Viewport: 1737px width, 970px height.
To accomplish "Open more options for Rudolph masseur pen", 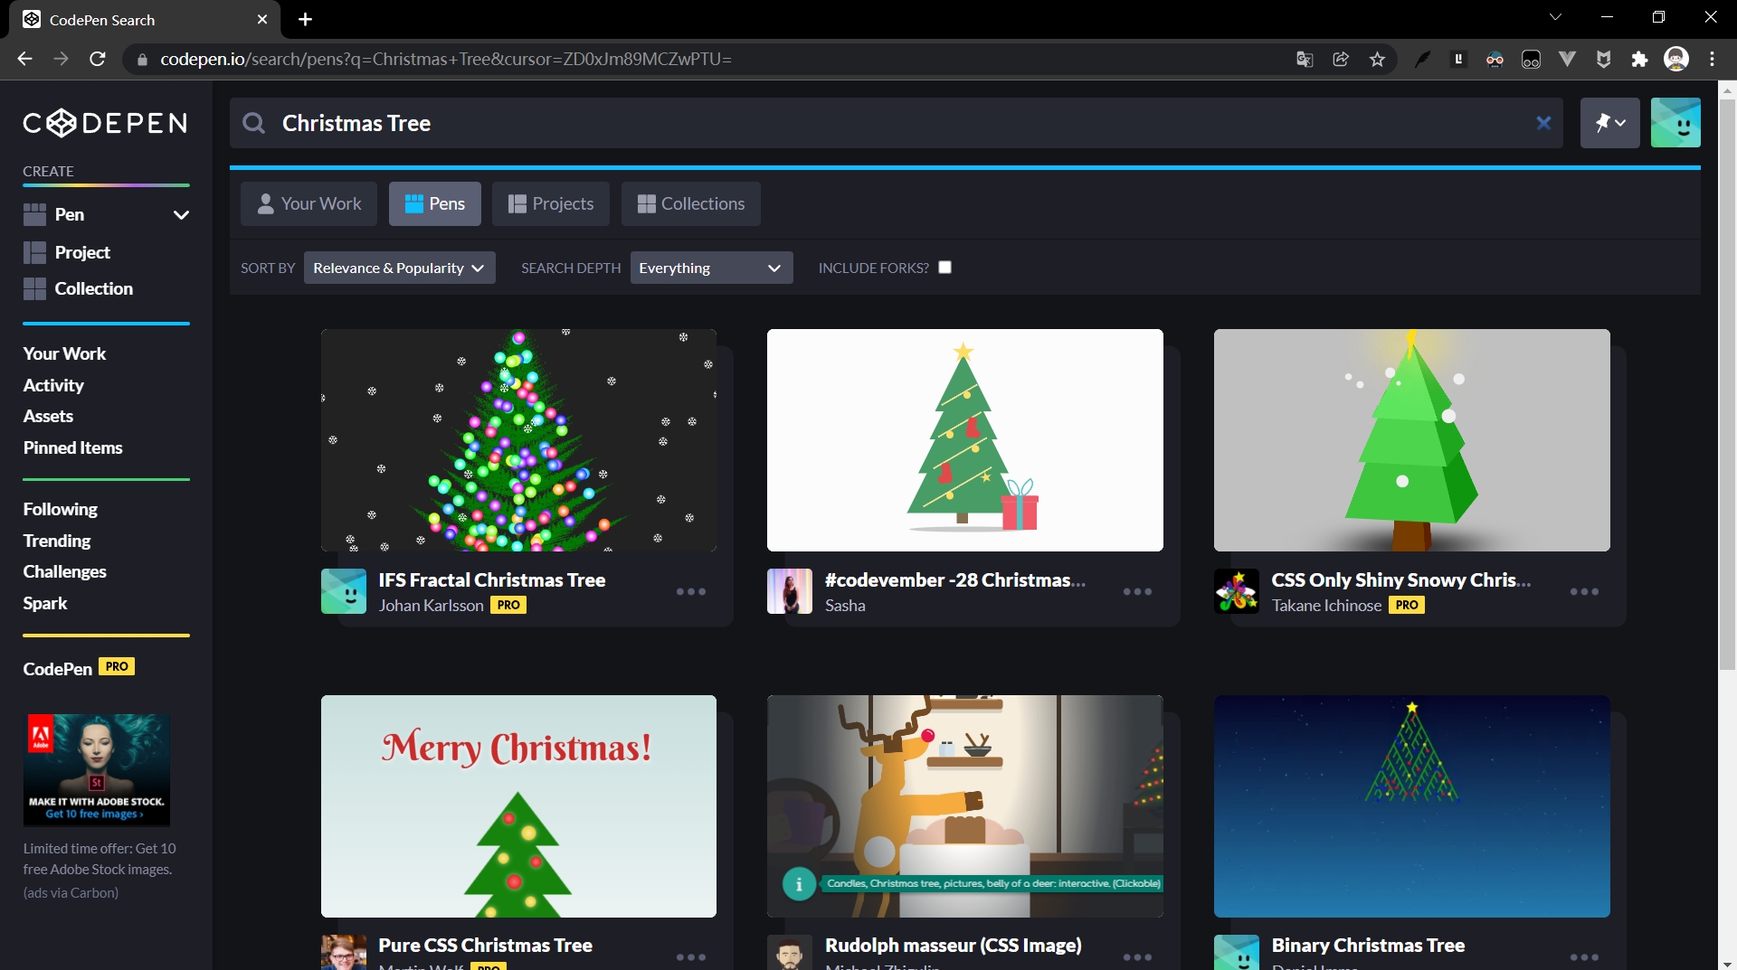I will coord(1137,956).
